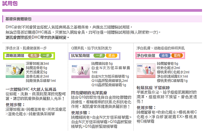
Task: Click the 淨白修護凝露EX1ml item text
Action: [172, 76]
